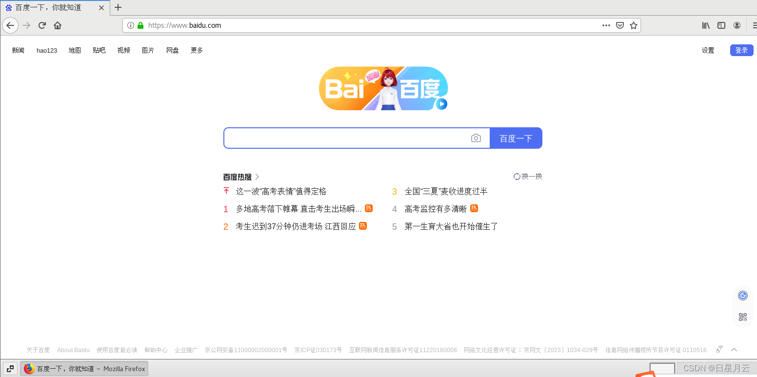Show the QR code floating icon
This screenshot has width=757, height=377.
point(743,317)
